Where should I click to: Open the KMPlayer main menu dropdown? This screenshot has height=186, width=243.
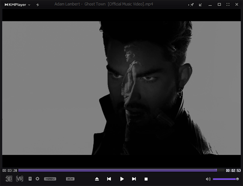[x=17, y=5]
